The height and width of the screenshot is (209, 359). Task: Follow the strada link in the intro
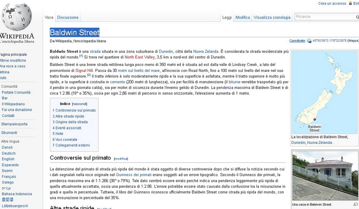point(95,51)
